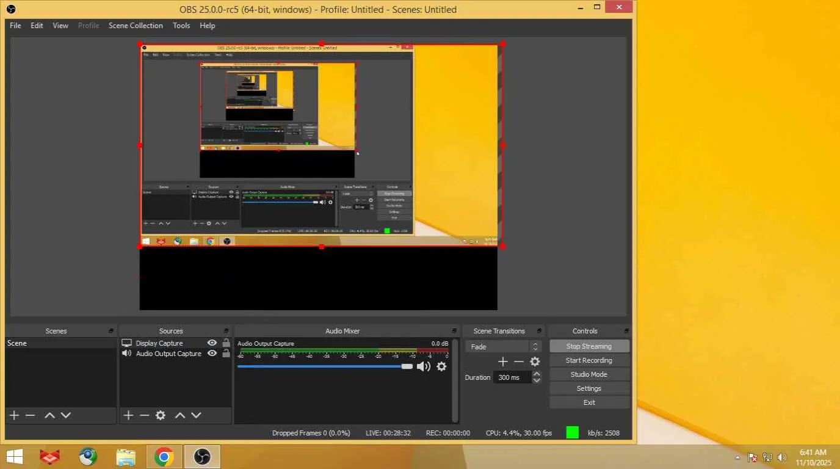The image size is (840, 469).
Task: Open Settings from the Controls panel
Action: pyautogui.click(x=589, y=388)
